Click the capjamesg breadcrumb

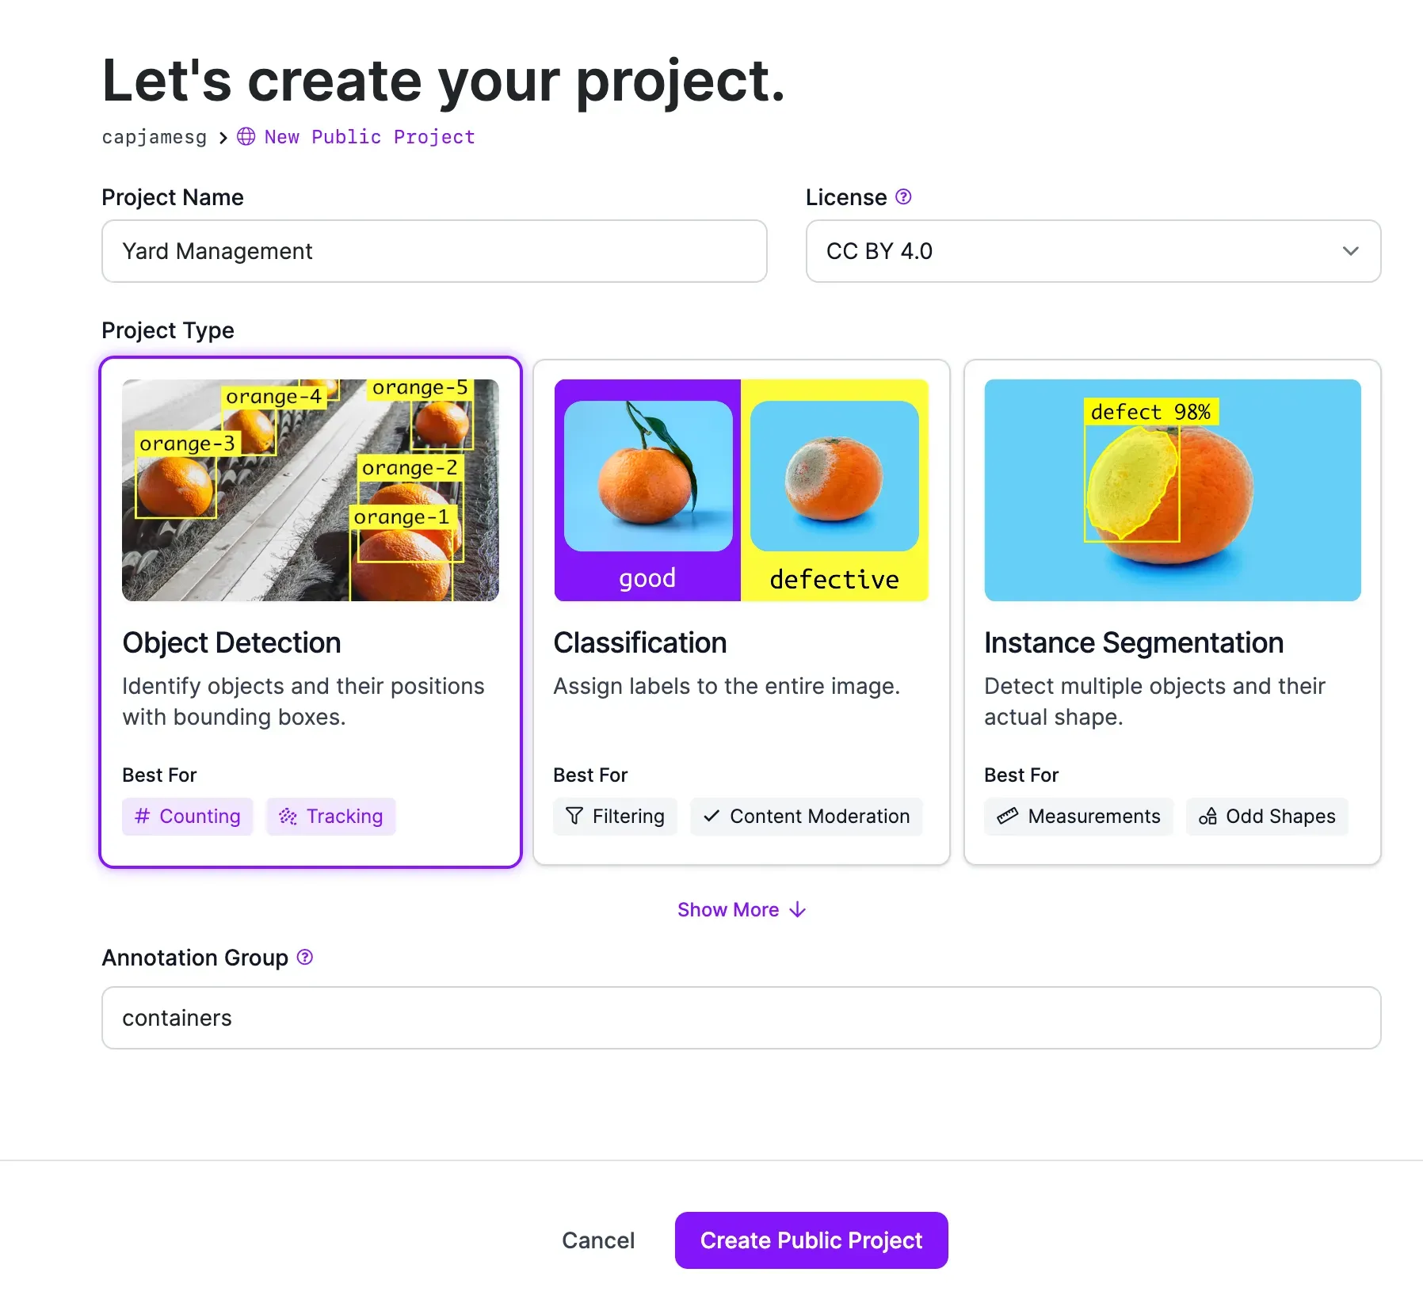tap(155, 137)
